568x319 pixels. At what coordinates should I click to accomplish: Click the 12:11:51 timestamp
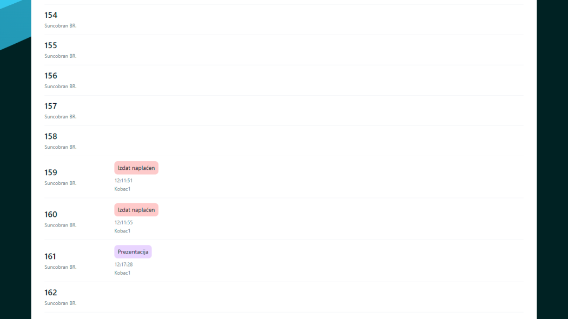(123, 181)
